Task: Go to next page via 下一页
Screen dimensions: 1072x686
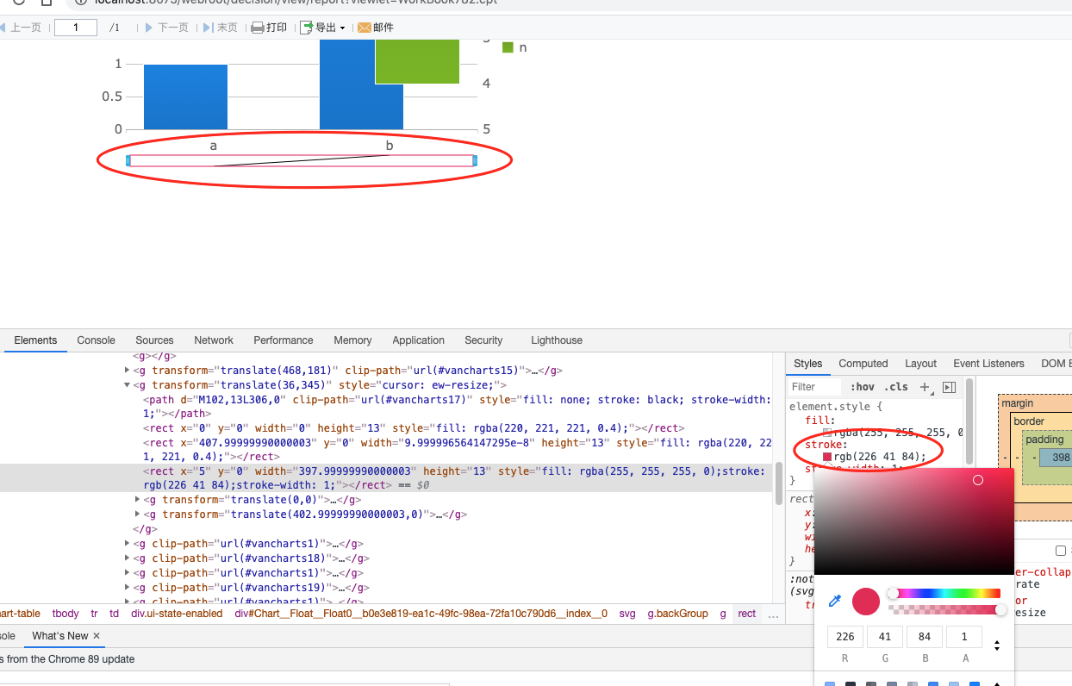Action: pyautogui.click(x=165, y=28)
